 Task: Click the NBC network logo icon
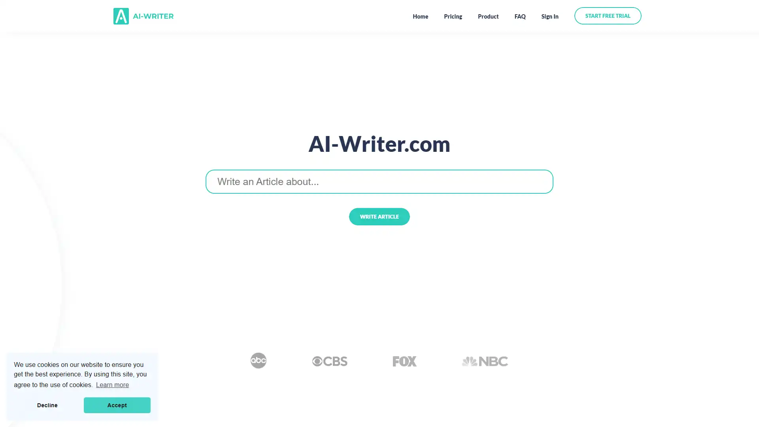[484, 360]
